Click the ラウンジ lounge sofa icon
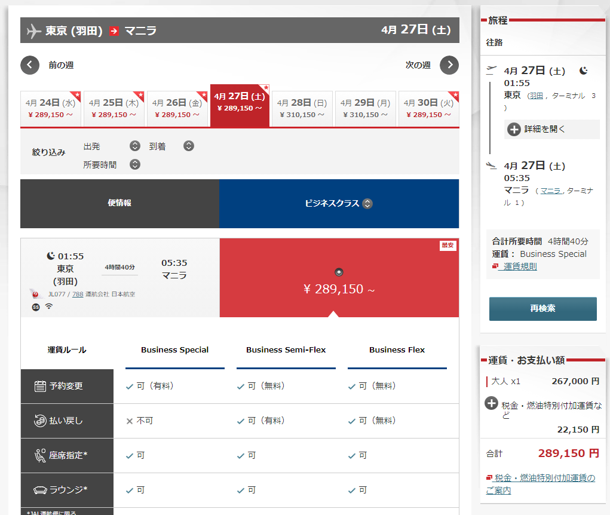 40,490
